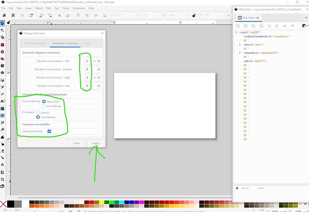309x212 pixels.
Task: Select the Node editing tool
Action: coord(2,30)
